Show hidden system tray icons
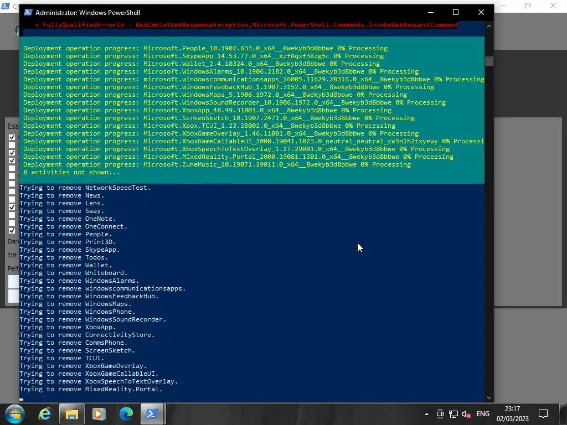The width and height of the screenshot is (567, 425). (427, 414)
